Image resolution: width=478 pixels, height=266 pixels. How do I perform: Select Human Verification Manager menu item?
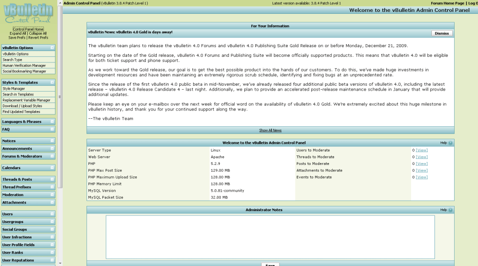click(x=24, y=66)
